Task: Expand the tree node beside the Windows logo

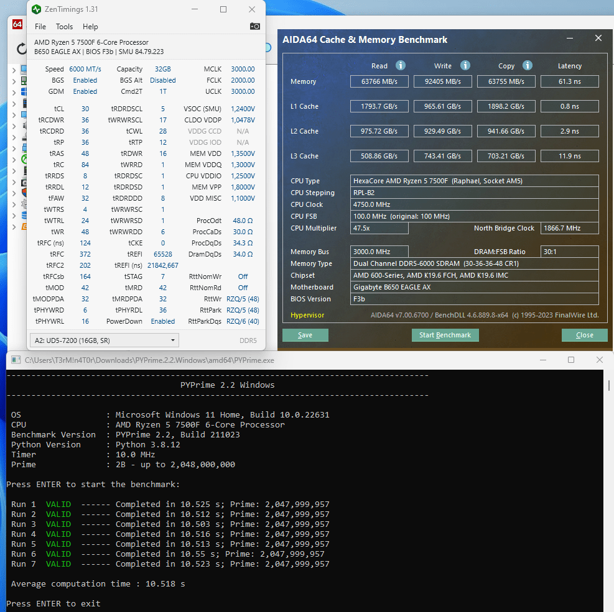Action: click(x=14, y=93)
